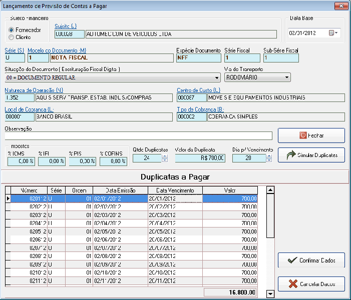Screen dimensions: 351x300
Task: Open Natureza de Operação lookup link
Action: coord(34,90)
